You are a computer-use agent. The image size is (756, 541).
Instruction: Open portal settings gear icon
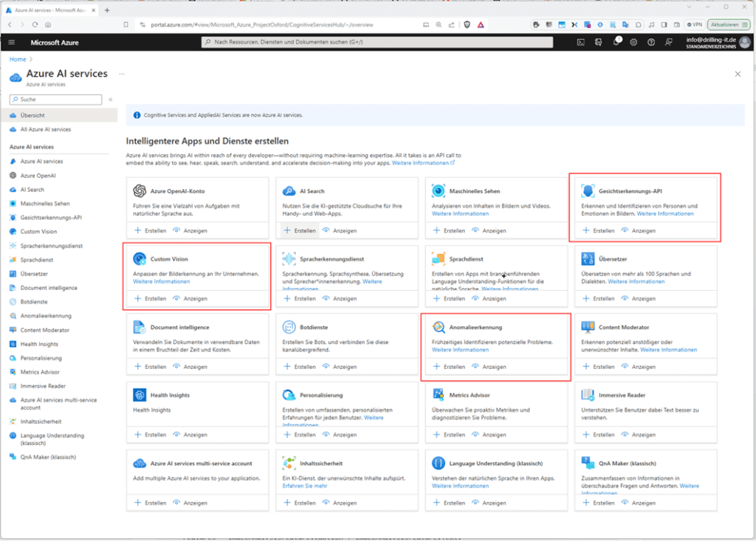click(x=633, y=42)
